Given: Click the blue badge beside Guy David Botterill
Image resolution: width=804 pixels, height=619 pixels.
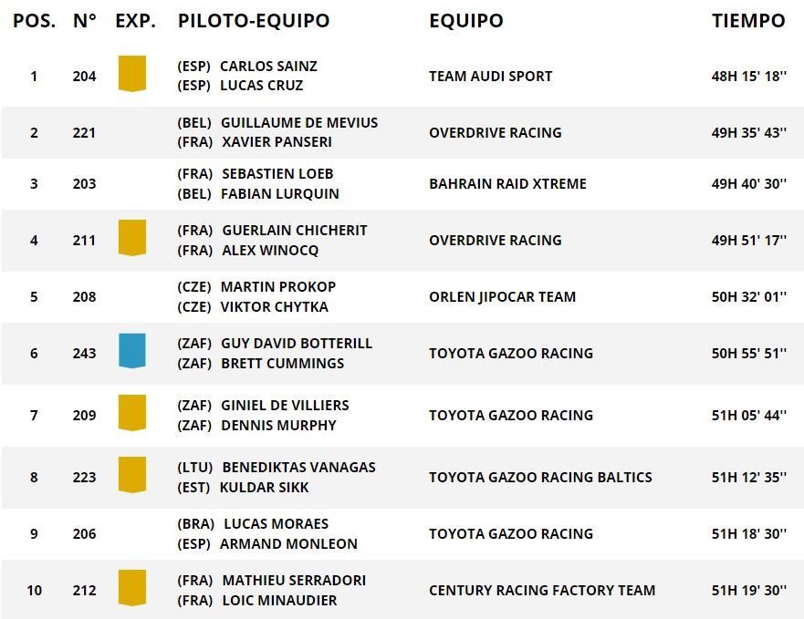Looking at the screenshot, I should (x=132, y=351).
